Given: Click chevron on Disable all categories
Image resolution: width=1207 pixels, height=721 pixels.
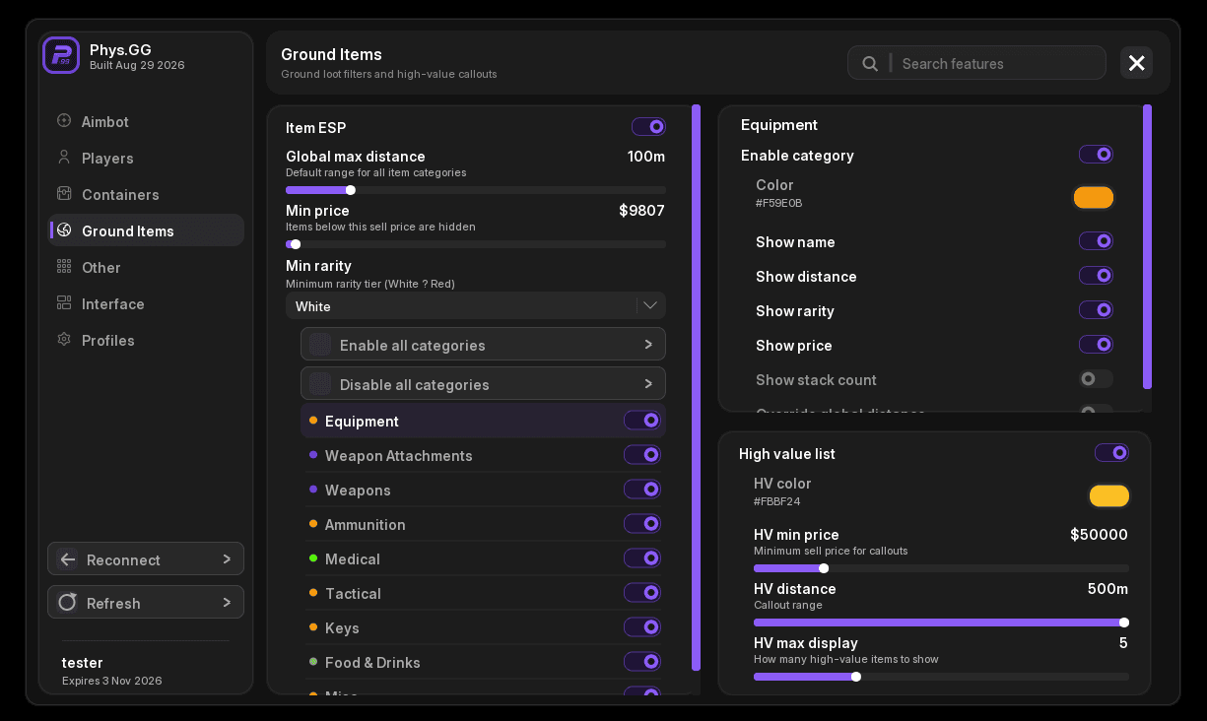Looking at the screenshot, I should [x=648, y=384].
